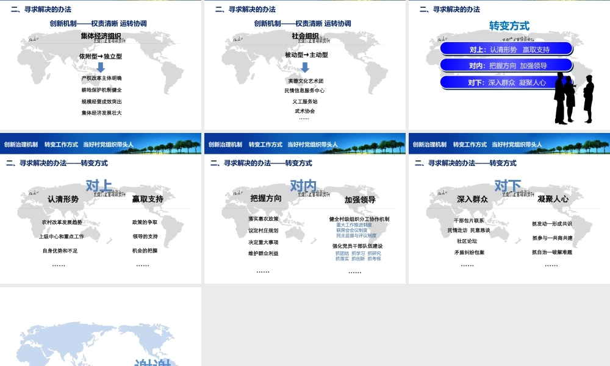The width and height of the screenshot is (610, 366).
Task: Click the 对上: 认清形势 赢取支持 blue button
Action: 506,49
